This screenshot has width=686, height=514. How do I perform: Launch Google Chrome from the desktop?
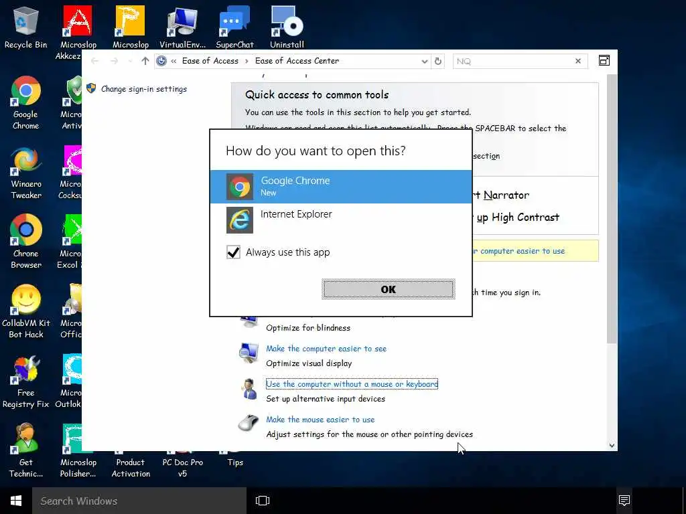(x=26, y=102)
